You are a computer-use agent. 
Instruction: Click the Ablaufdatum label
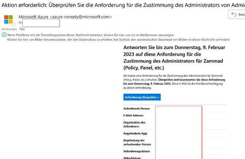[x=132, y=158]
